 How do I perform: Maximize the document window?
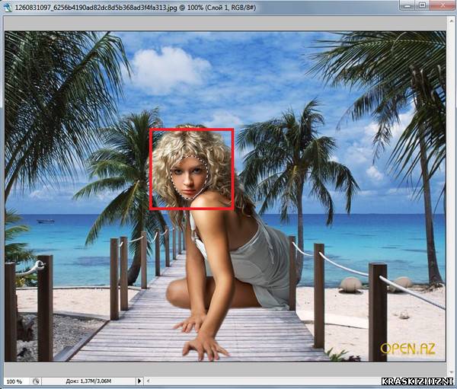pyautogui.click(x=422, y=5)
